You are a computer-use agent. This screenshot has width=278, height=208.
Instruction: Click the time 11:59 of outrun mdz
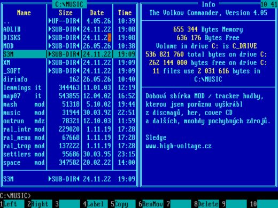point(127,121)
